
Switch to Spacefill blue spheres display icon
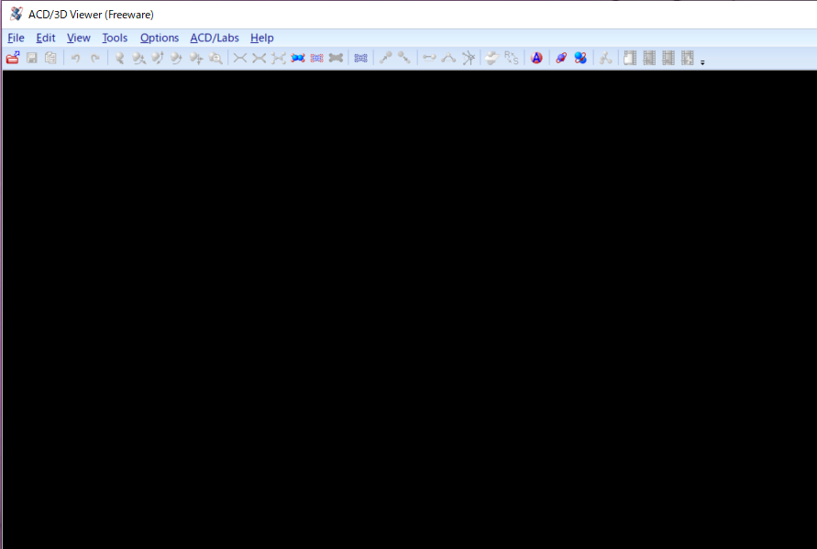[297, 58]
